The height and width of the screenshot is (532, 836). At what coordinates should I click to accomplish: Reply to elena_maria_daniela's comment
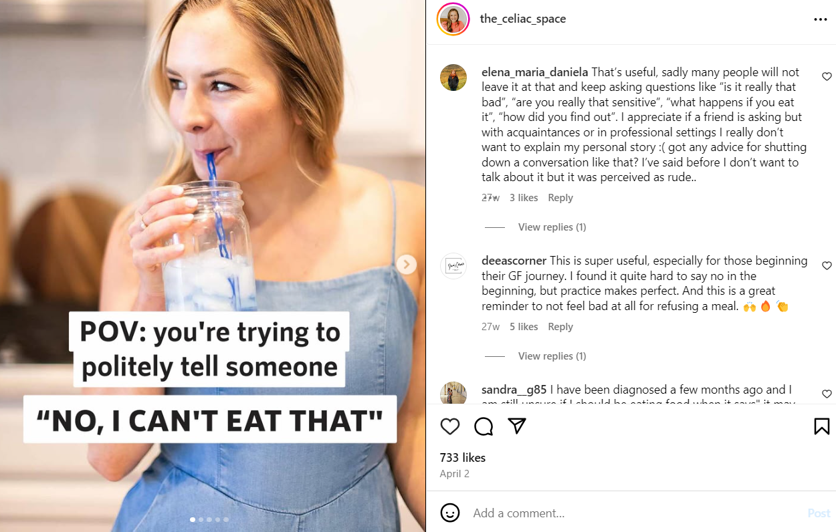pos(560,198)
